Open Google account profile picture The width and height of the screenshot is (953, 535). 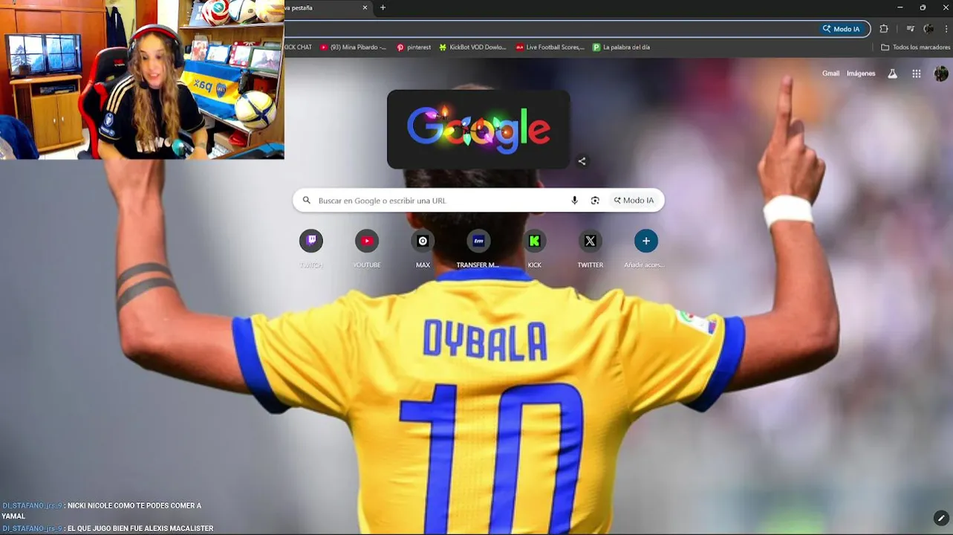pyautogui.click(x=941, y=74)
